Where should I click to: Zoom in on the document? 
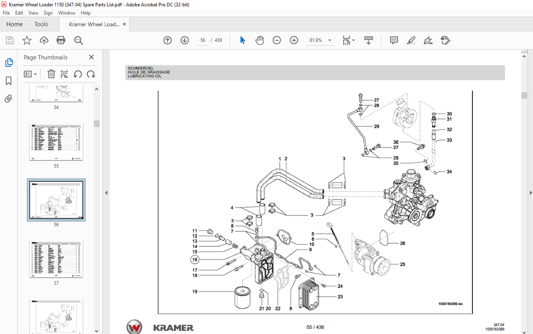point(294,40)
